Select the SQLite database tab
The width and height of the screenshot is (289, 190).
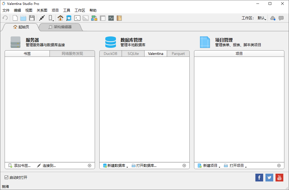pos(133,54)
